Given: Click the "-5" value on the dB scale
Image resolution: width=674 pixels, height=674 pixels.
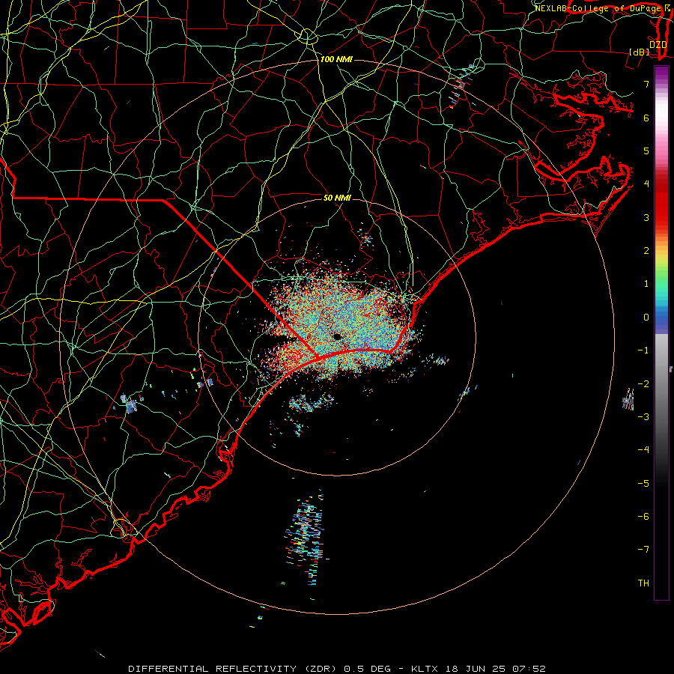Looking at the screenshot, I should (x=643, y=483).
